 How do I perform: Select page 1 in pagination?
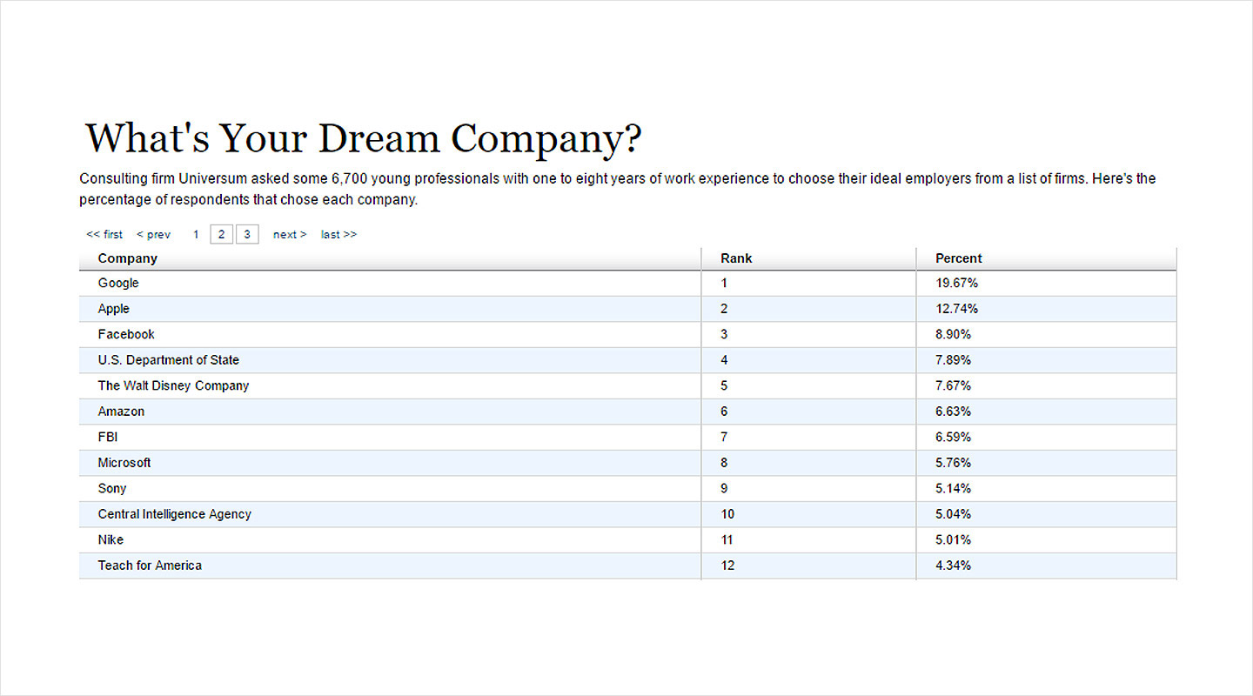pyautogui.click(x=197, y=235)
